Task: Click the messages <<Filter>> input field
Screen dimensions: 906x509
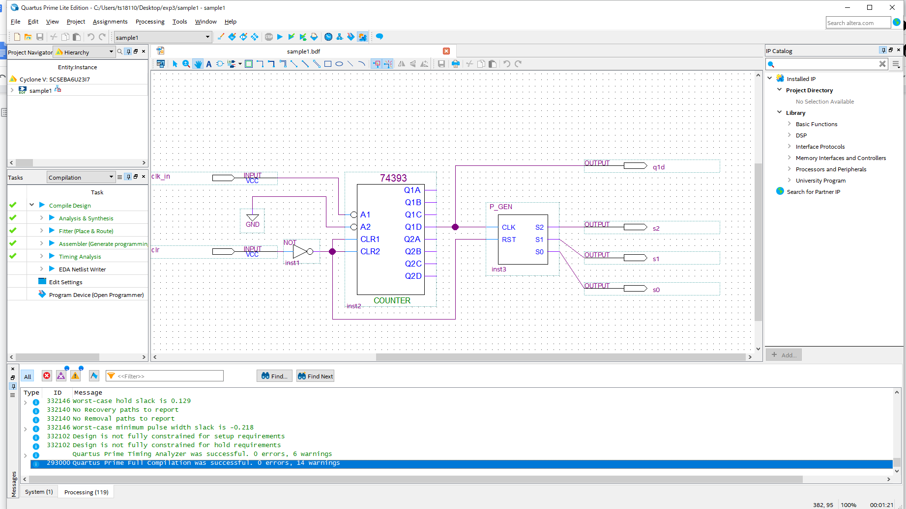Action: (165, 376)
